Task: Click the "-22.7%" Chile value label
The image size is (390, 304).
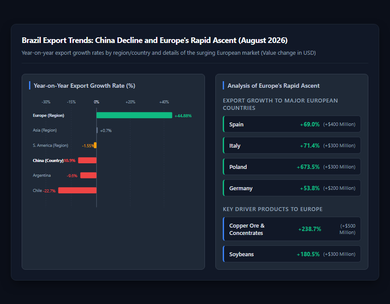Action: [49, 191]
